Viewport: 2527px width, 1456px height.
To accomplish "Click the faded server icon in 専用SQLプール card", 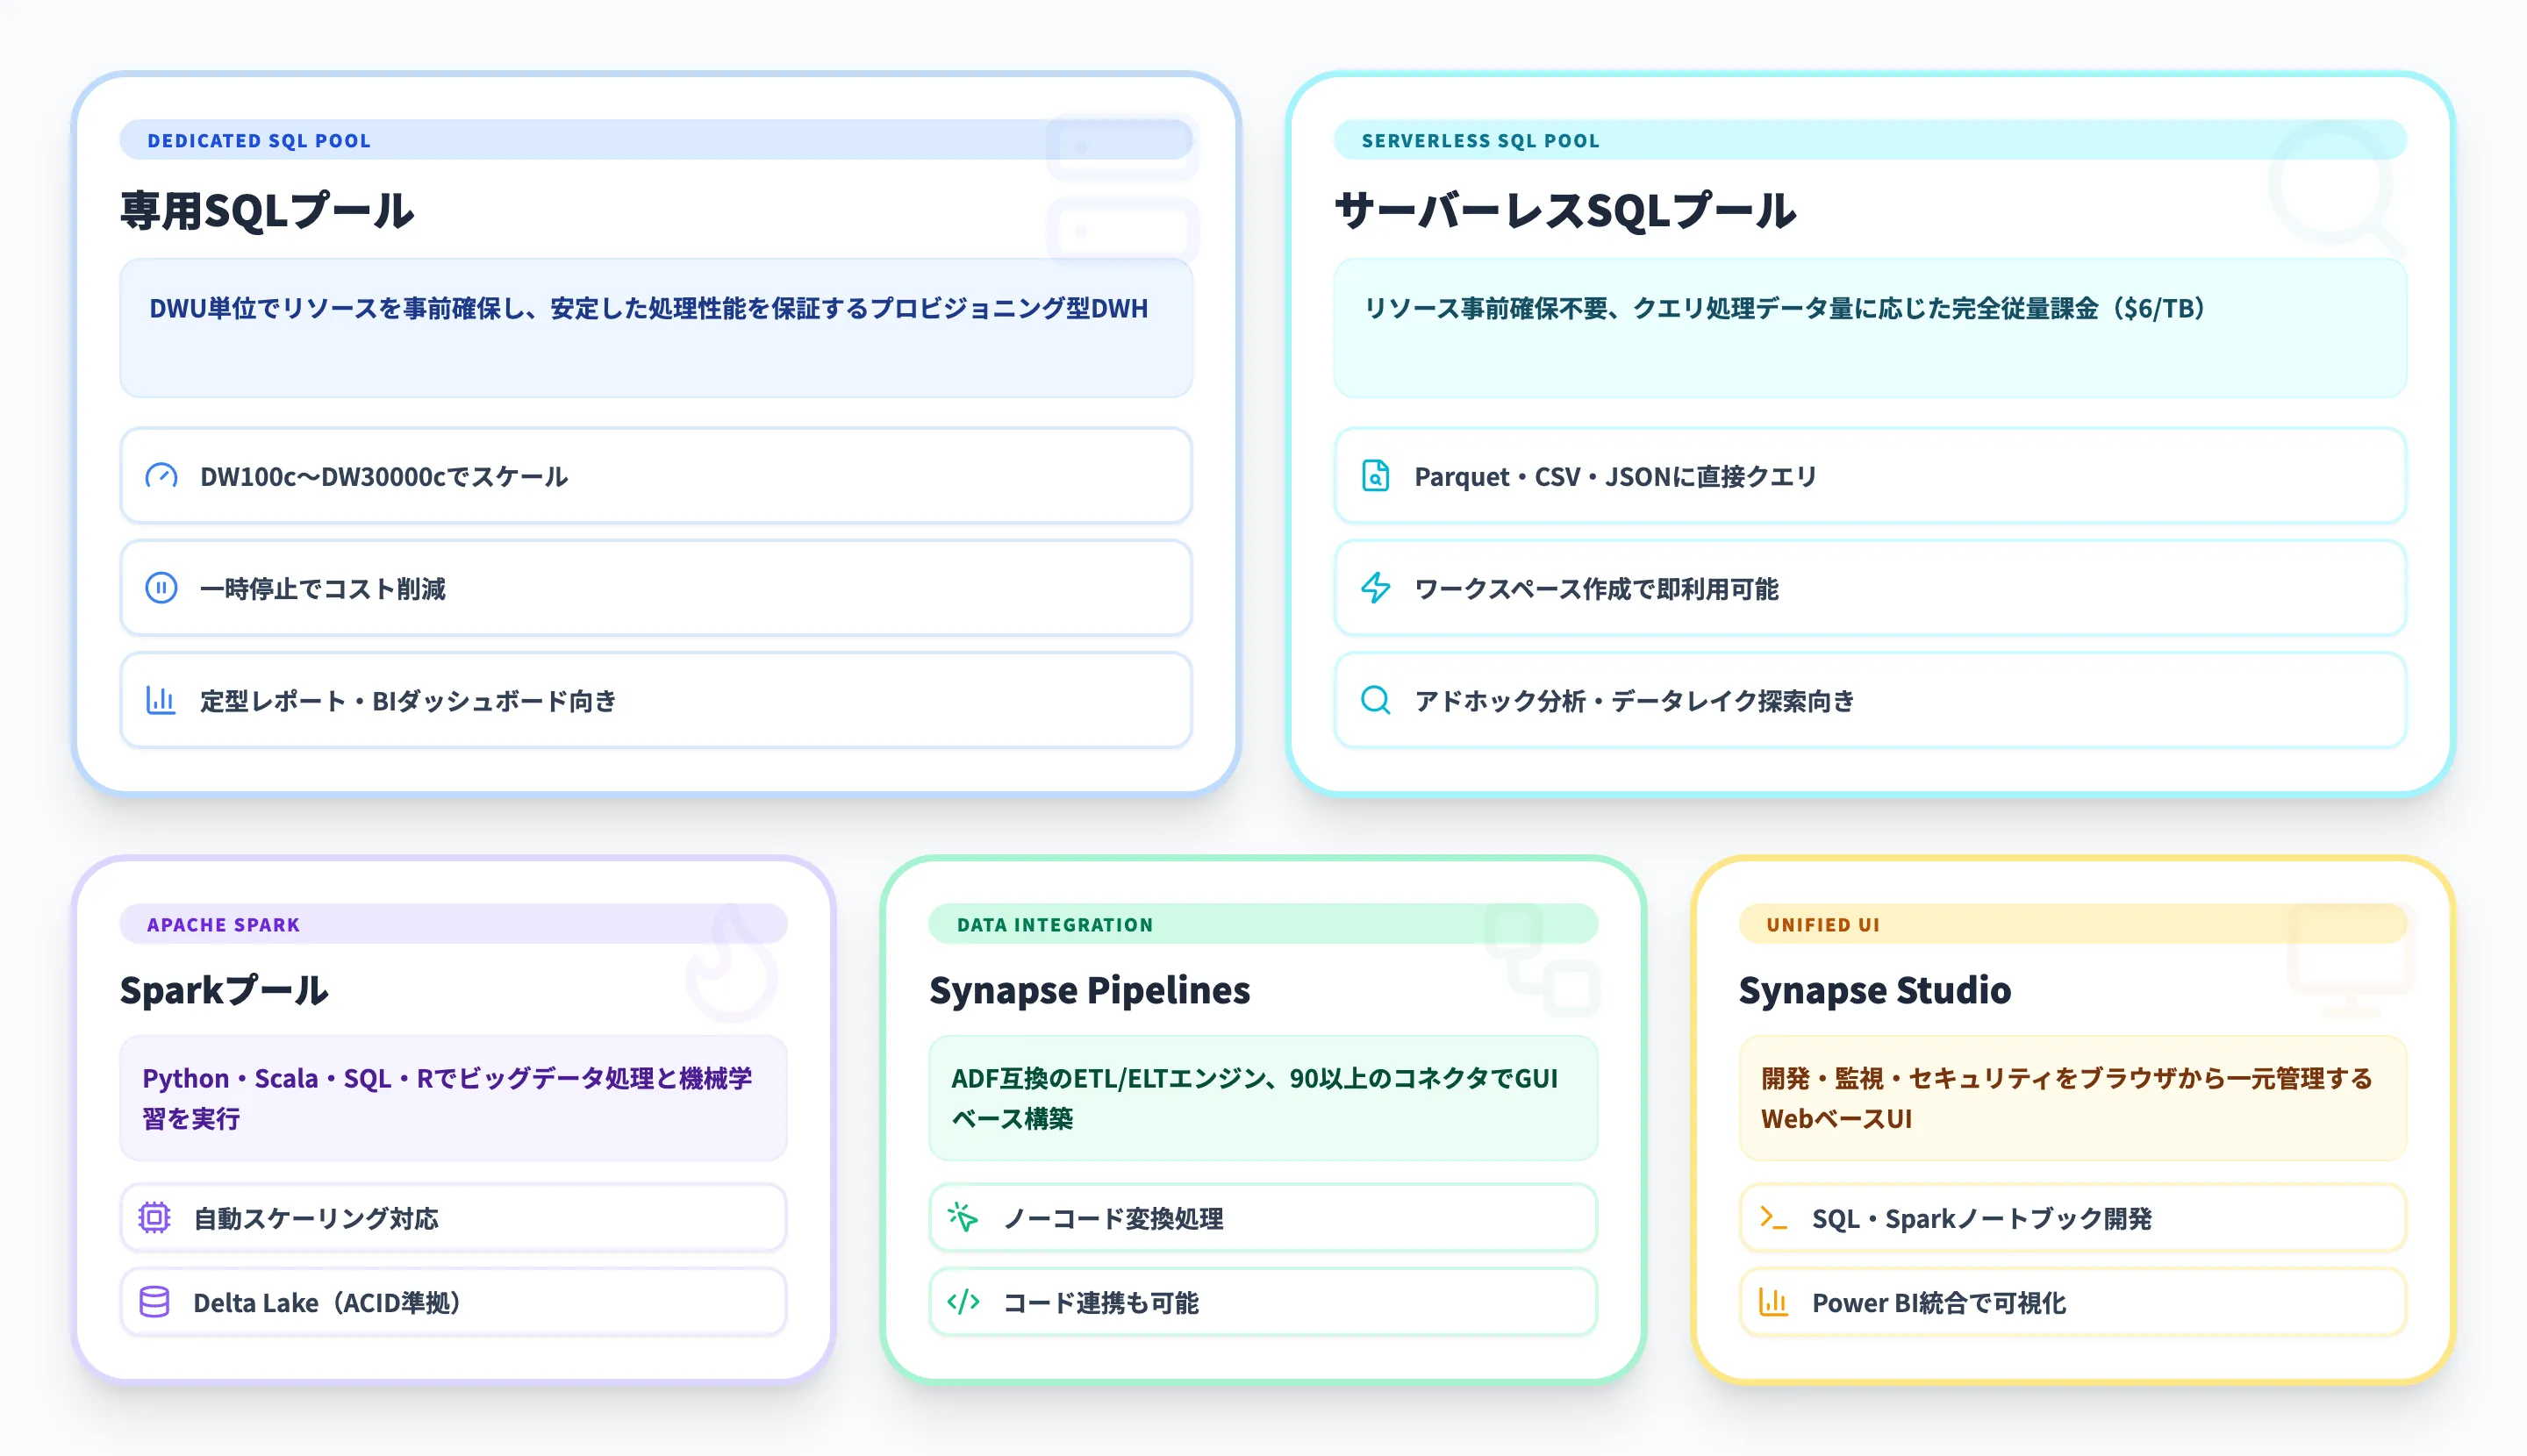I will [1122, 190].
